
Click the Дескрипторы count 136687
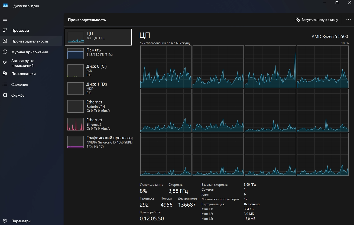pyautogui.click(x=187, y=205)
